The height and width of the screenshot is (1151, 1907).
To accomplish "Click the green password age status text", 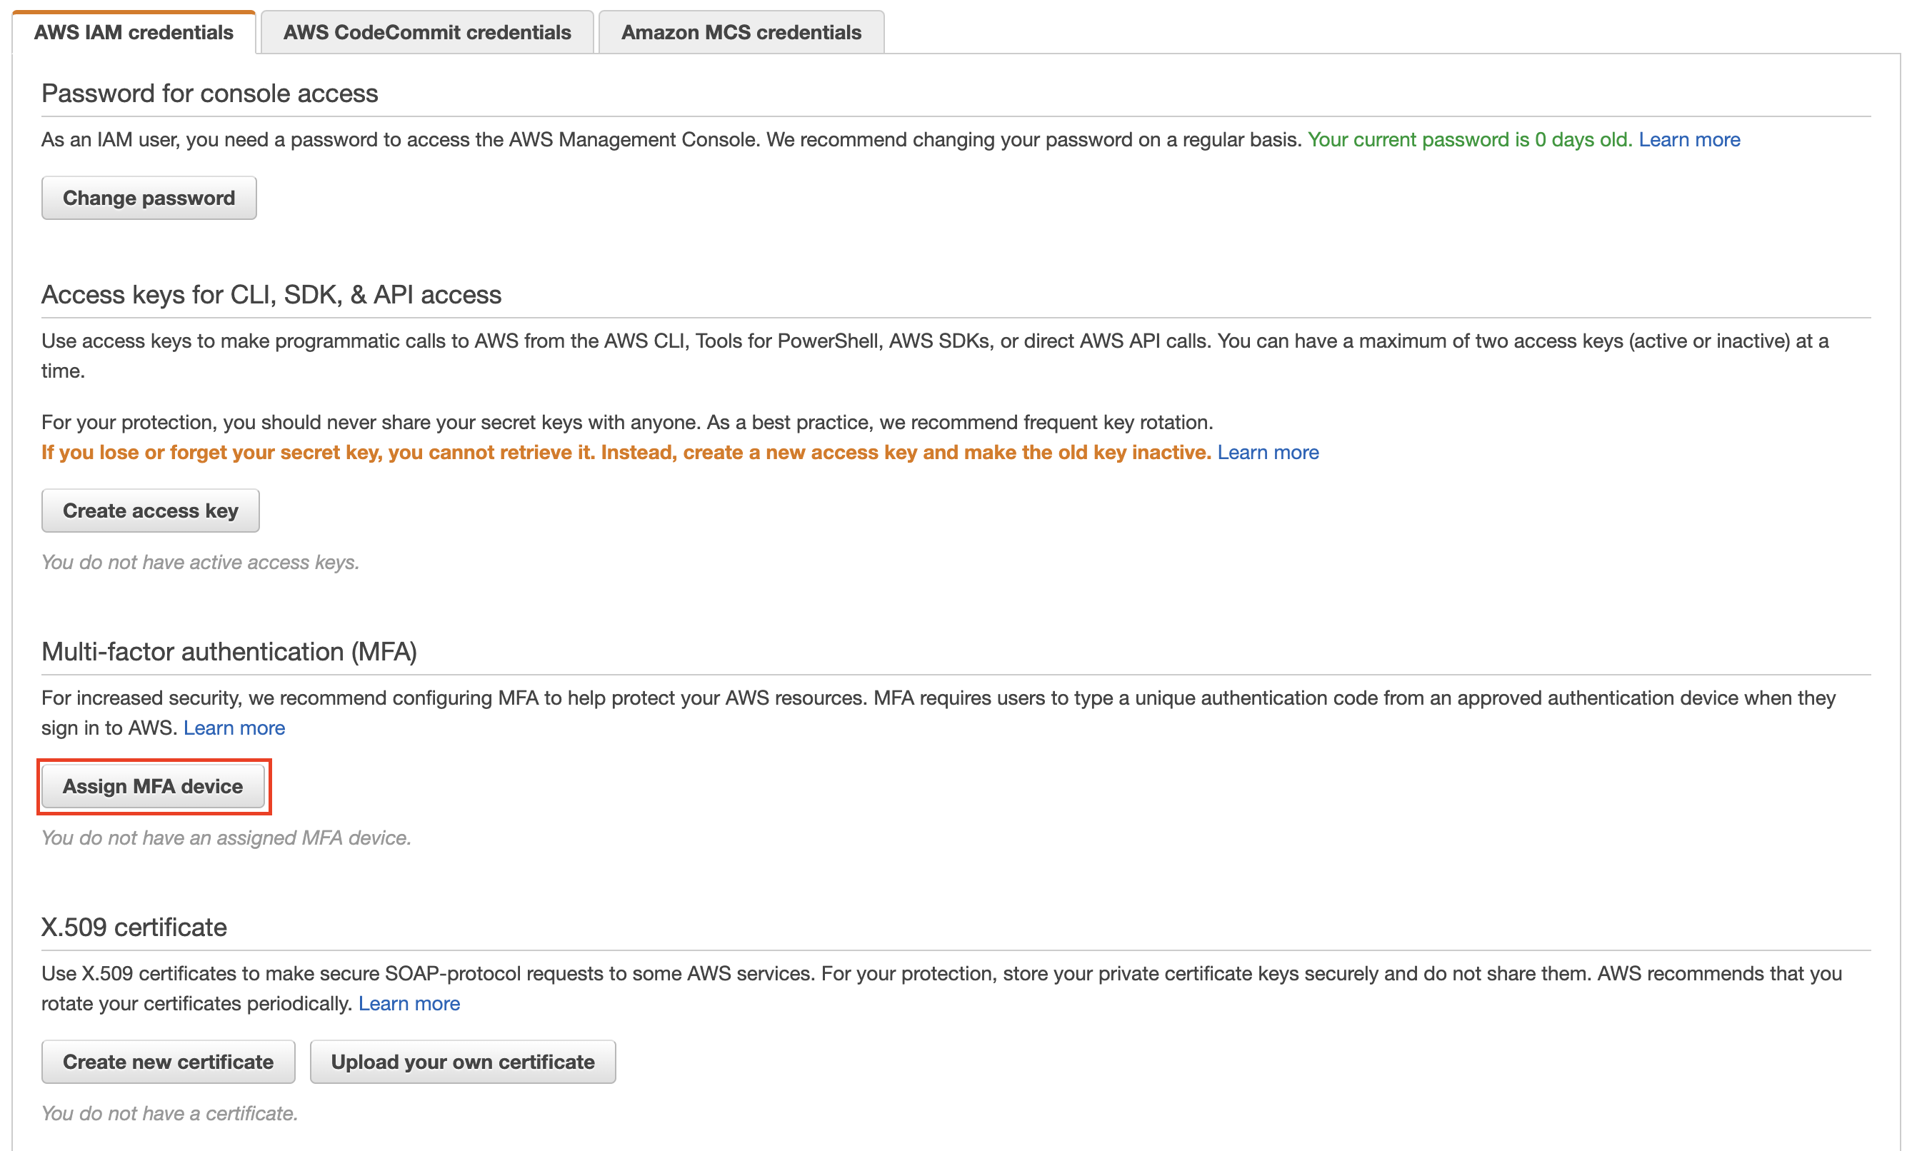I will [x=1469, y=139].
